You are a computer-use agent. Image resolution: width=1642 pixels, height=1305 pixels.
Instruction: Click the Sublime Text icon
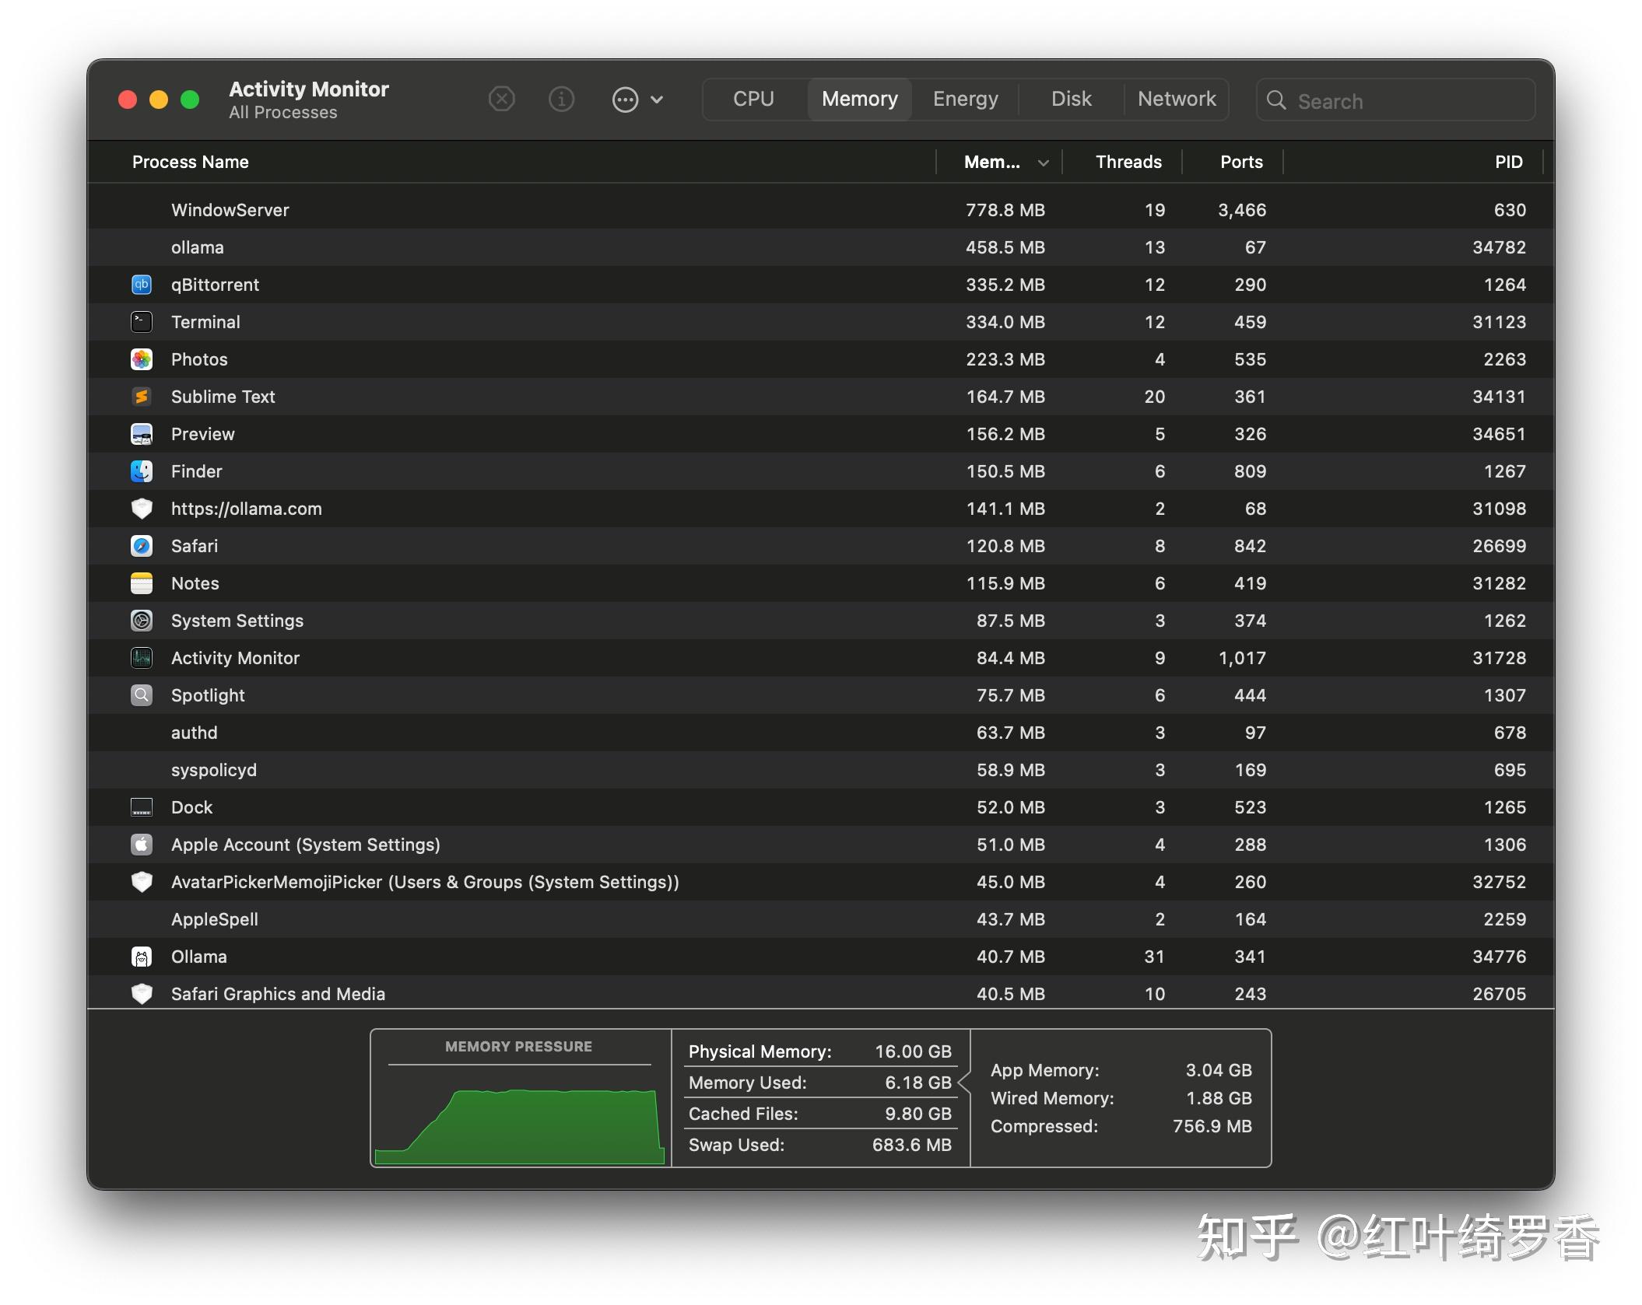coord(142,396)
